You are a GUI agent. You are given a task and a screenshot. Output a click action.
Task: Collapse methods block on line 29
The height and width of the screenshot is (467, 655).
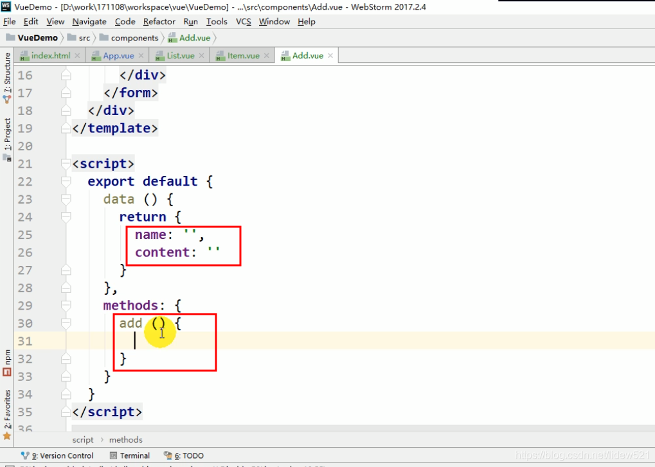click(66, 306)
